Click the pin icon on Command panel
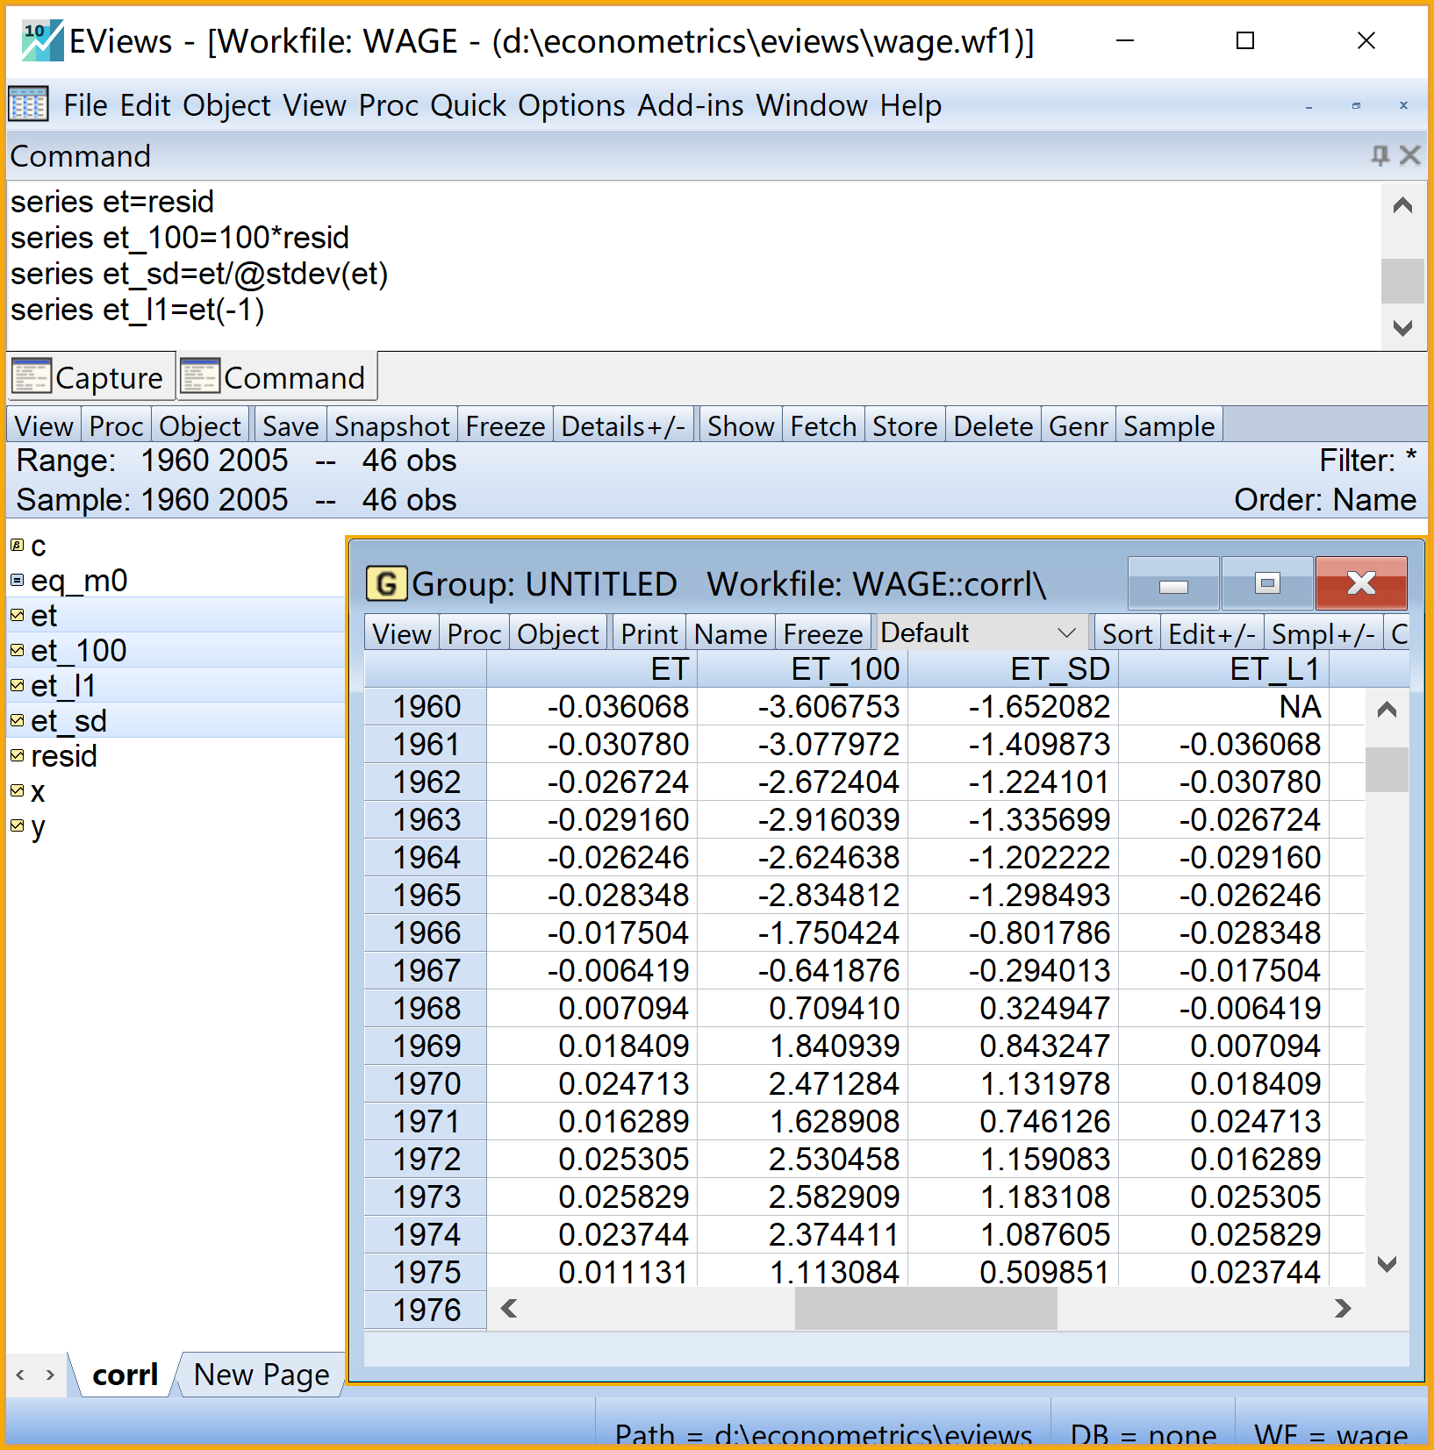1434x1450 pixels. pyautogui.click(x=1380, y=156)
